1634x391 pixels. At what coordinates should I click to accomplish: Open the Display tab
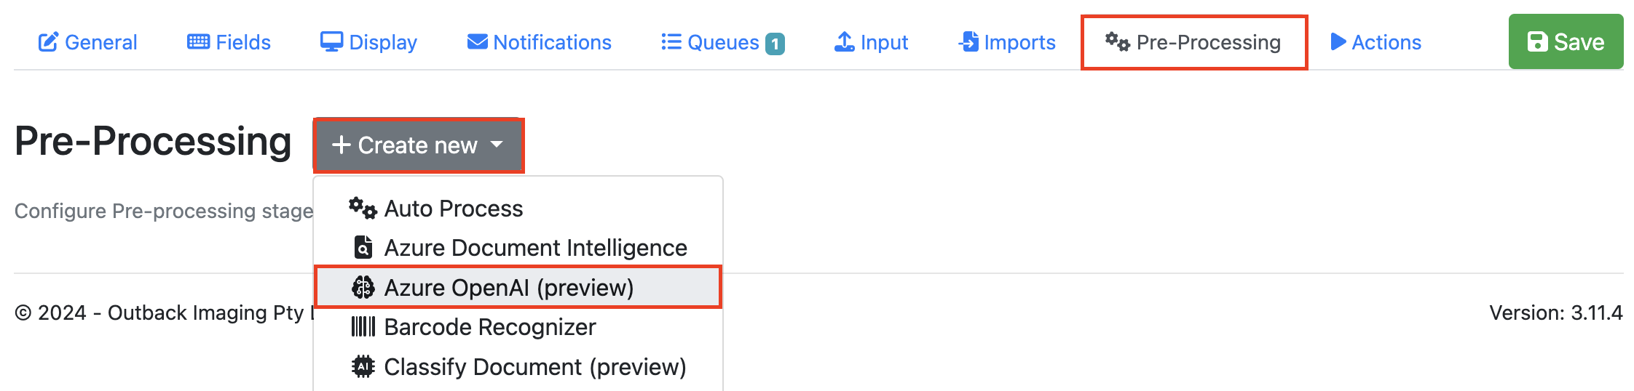pyautogui.click(x=382, y=42)
